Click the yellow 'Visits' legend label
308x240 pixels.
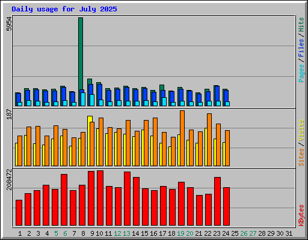coord(301,131)
